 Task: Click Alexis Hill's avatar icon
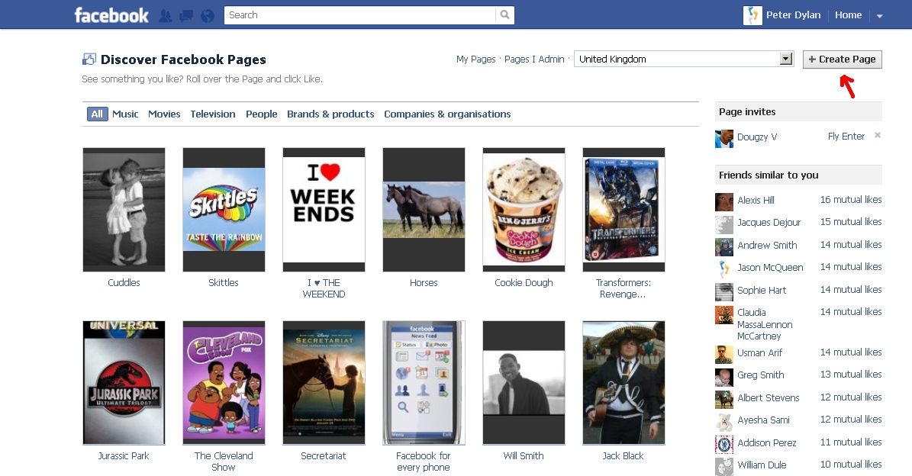723,201
